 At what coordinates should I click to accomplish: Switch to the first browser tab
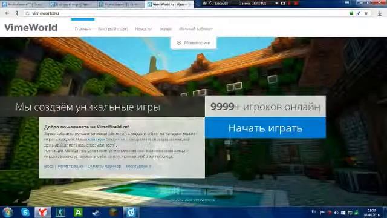24,4
